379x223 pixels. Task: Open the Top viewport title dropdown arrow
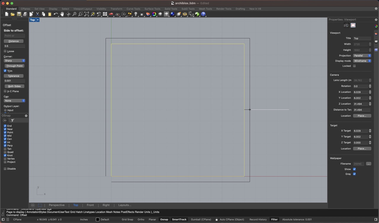coord(38,20)
